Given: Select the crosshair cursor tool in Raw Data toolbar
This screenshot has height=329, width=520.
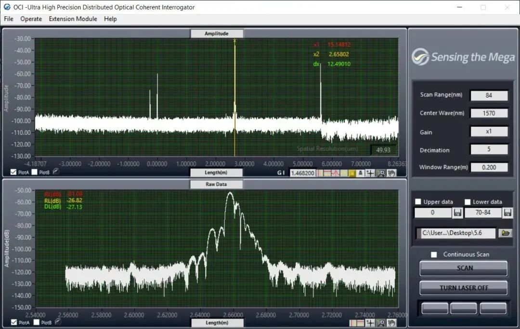Looking at the screenshot, I should click(x=370, y=323).
